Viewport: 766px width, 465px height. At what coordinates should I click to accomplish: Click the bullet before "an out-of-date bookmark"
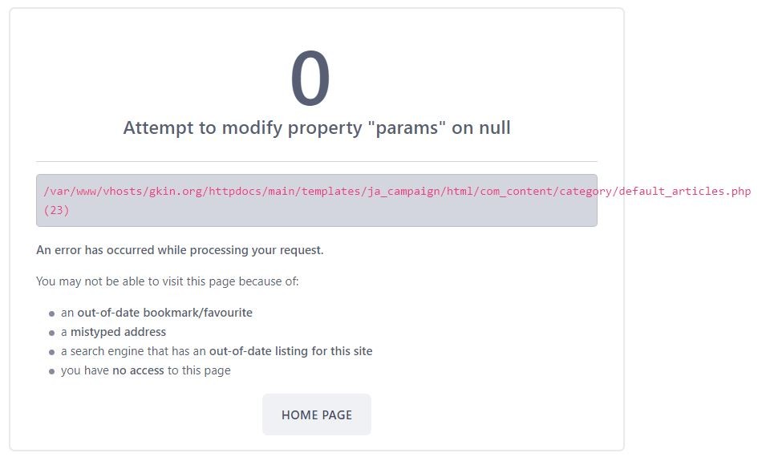click(52, 313)
